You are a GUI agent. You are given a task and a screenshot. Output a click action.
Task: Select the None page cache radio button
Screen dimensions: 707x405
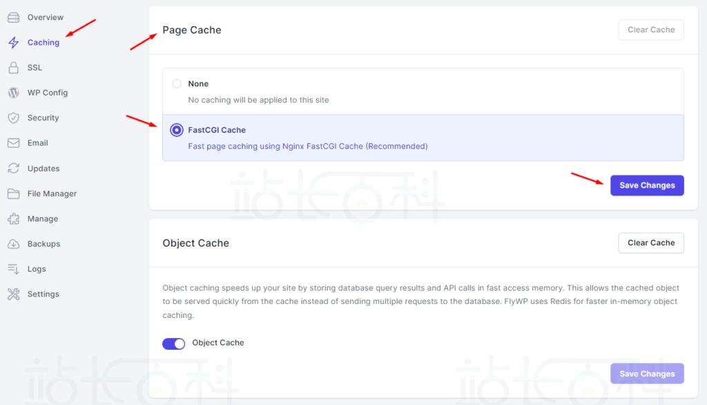177,84
